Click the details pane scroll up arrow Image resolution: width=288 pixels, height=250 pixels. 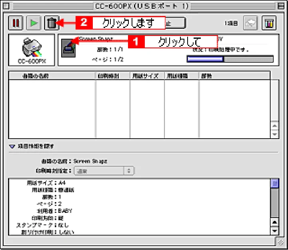274,222
